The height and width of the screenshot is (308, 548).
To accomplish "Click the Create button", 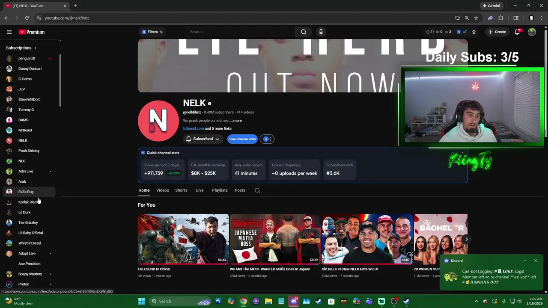I will pos(497,32).
